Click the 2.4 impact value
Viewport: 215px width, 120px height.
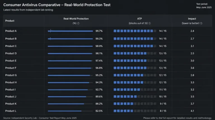pos(192,31)
